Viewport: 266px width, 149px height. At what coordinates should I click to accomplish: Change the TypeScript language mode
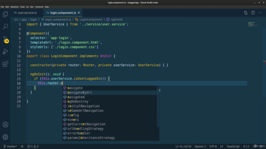coord(233,146)
